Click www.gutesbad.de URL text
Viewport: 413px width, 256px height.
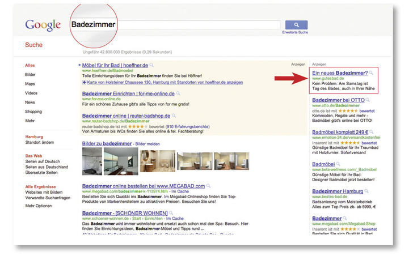[x=328, y=78]
